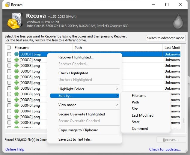Click the Recuva title bar app icon

[7, 4]
